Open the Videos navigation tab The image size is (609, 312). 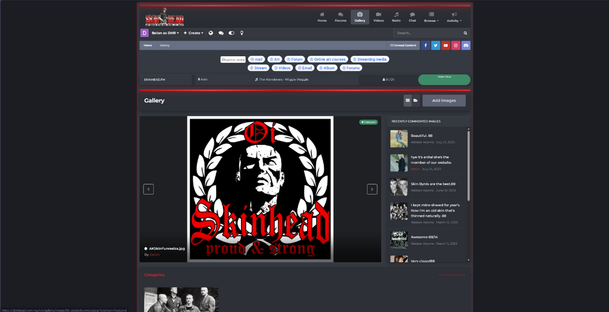coord(378,17)
